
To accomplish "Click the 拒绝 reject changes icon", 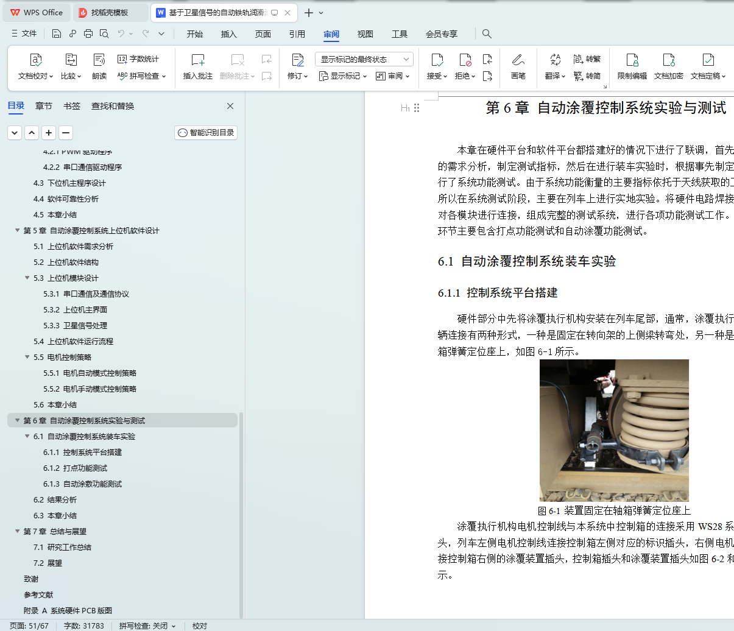I will coord(465,60).
